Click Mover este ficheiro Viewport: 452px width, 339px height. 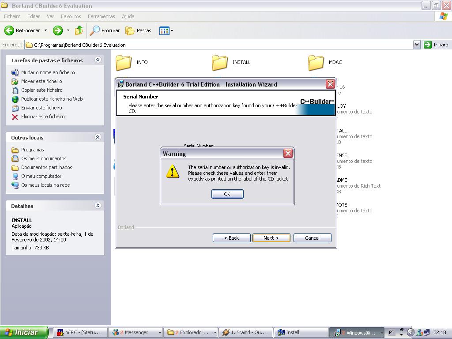coord(41,81)
